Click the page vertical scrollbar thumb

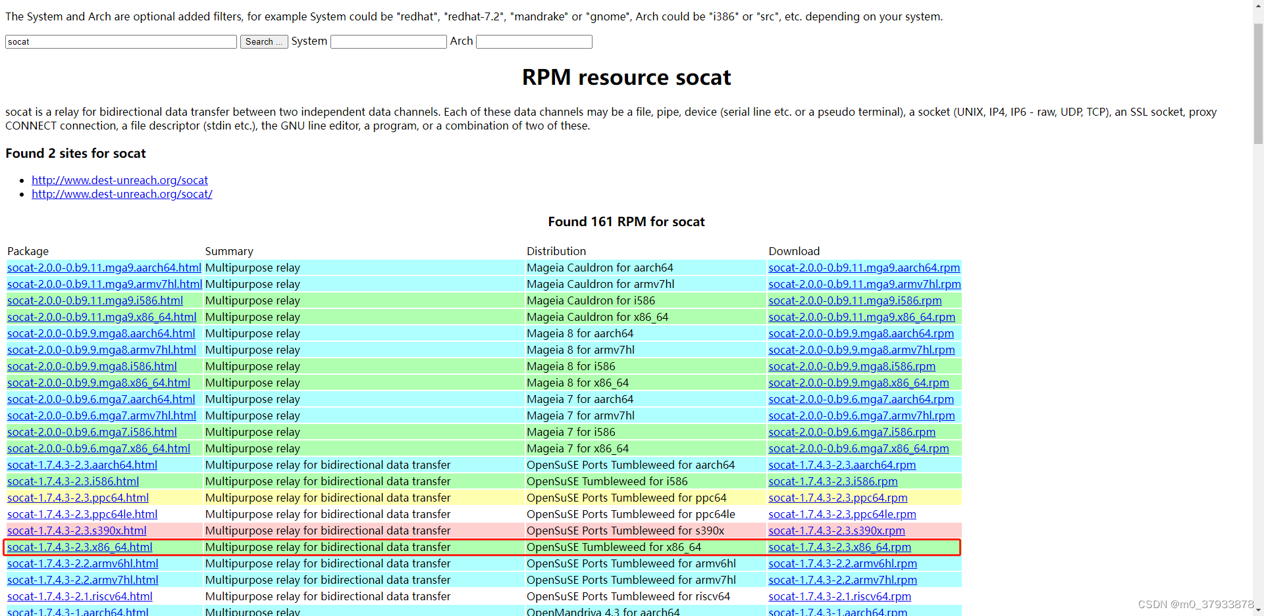click(x=1258, y=83)
